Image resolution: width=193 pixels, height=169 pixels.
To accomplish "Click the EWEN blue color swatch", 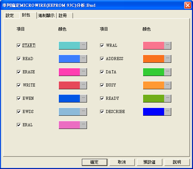I will [69, 98].
